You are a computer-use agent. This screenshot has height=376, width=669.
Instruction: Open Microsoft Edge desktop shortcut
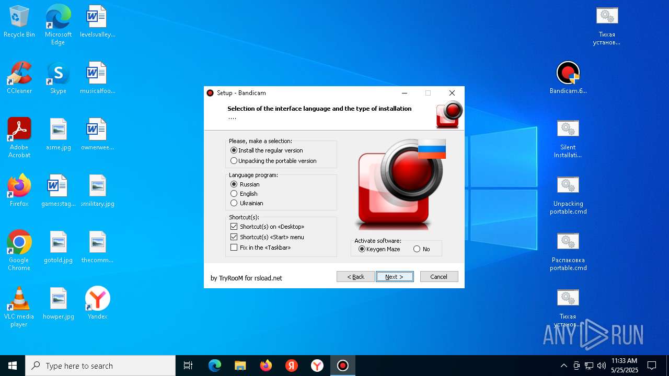click(58, 25)
